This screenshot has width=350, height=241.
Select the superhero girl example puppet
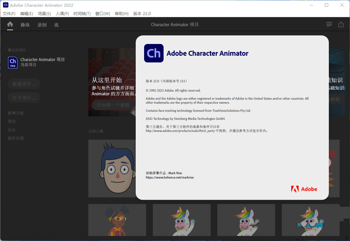(117, 220)
